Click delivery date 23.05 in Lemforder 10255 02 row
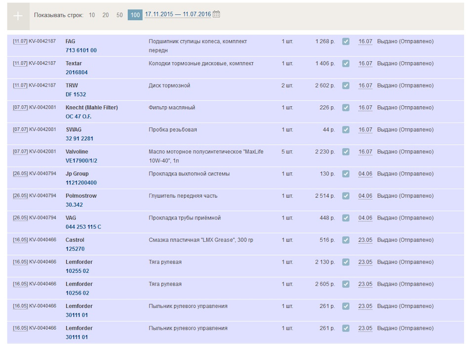Viewport: 474px width, 344px height. point(365,262)
